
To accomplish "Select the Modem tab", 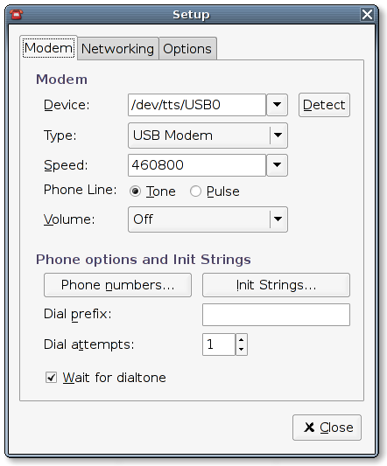I will point(48,48).
